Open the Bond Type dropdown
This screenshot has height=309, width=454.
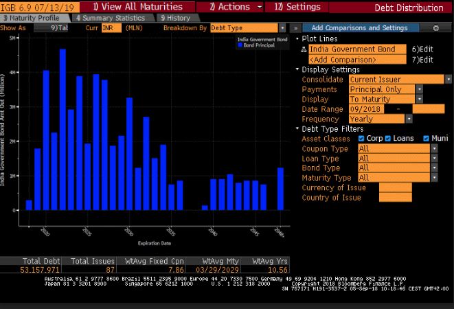[x=434, y=168]
